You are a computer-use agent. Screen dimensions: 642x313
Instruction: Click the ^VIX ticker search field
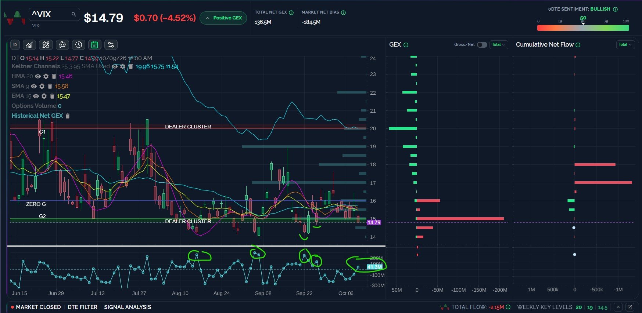click(54, 14)
